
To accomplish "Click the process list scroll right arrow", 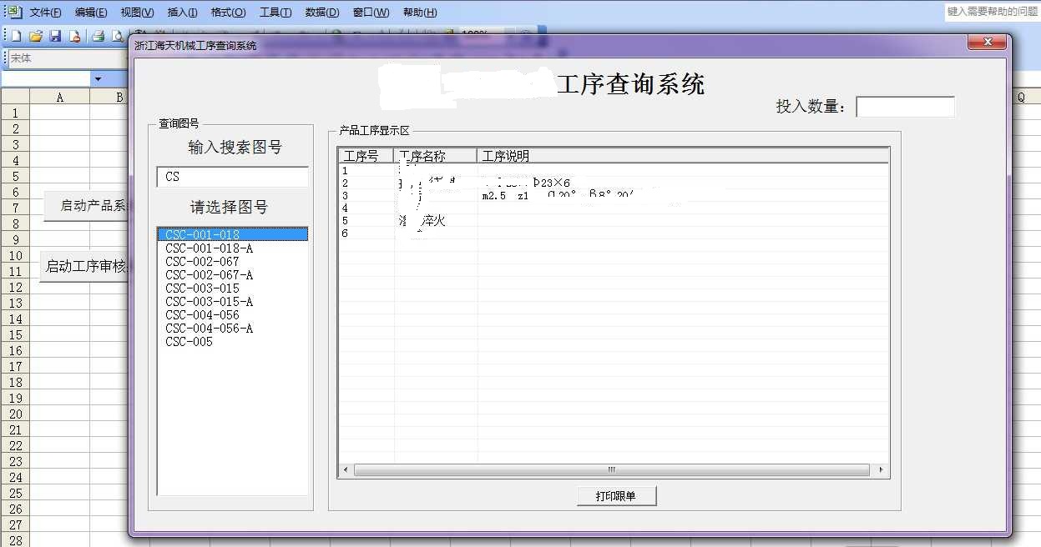I will coord(882,470).
